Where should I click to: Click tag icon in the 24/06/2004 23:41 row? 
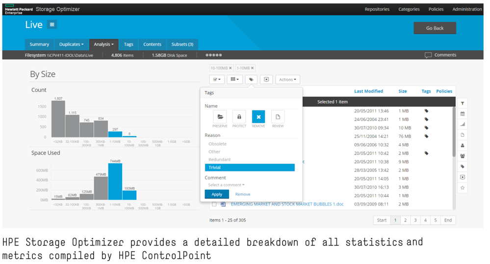426,119
